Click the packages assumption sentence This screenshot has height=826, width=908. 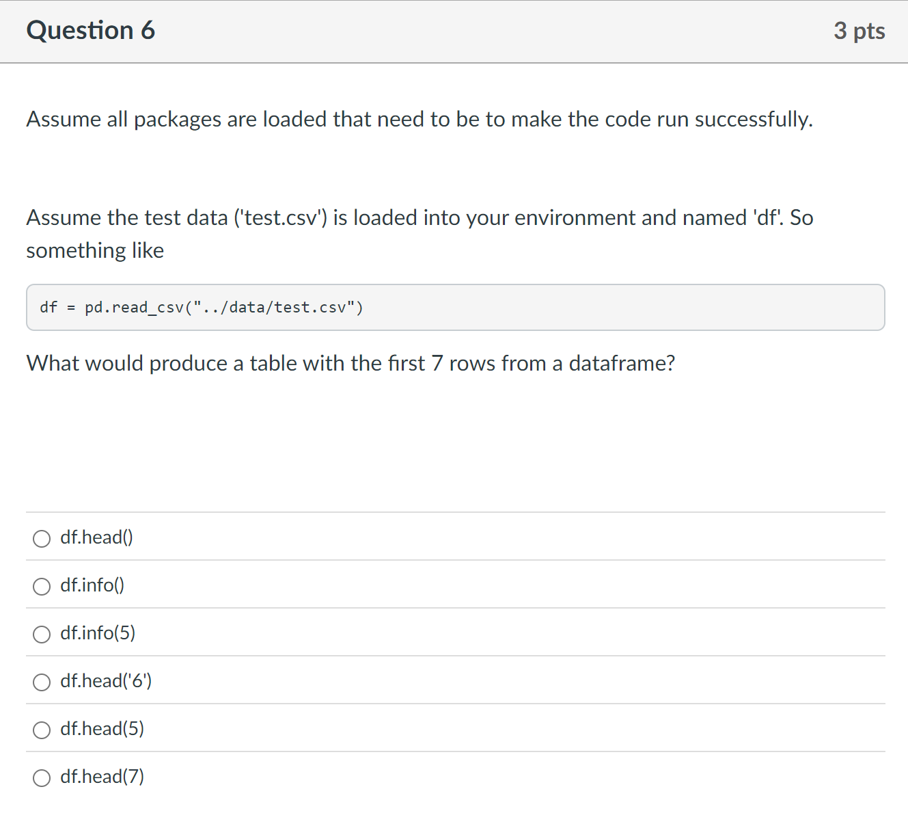pos(419,119)
